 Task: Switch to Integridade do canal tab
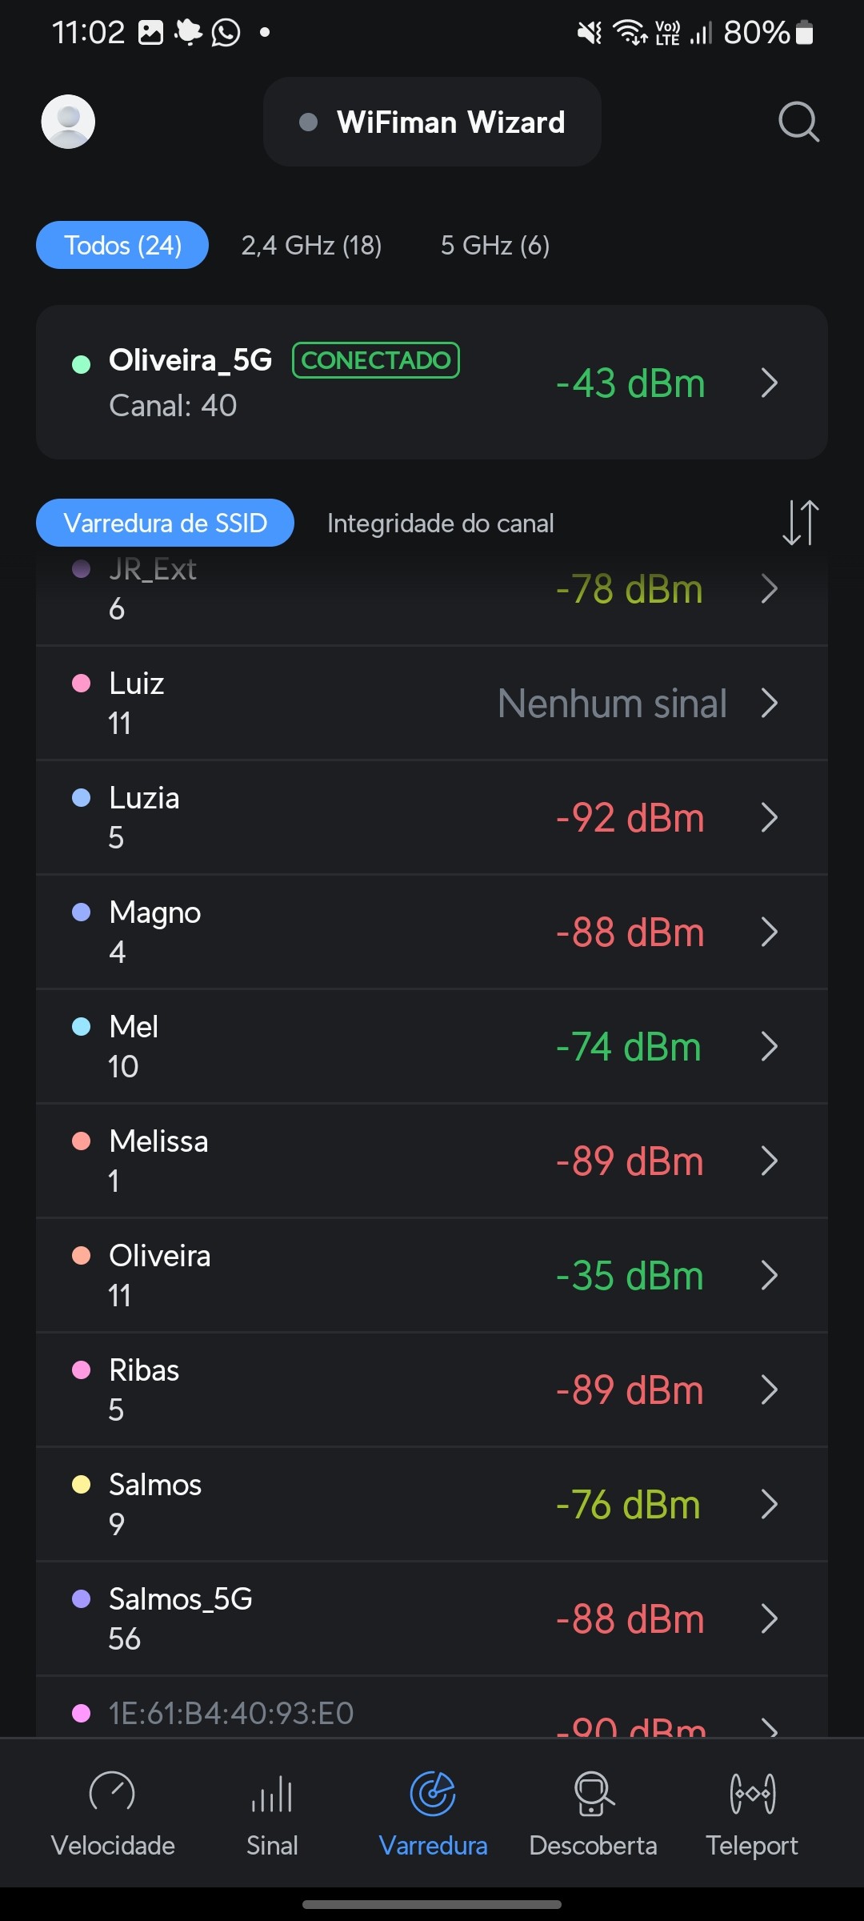point(440,523)
